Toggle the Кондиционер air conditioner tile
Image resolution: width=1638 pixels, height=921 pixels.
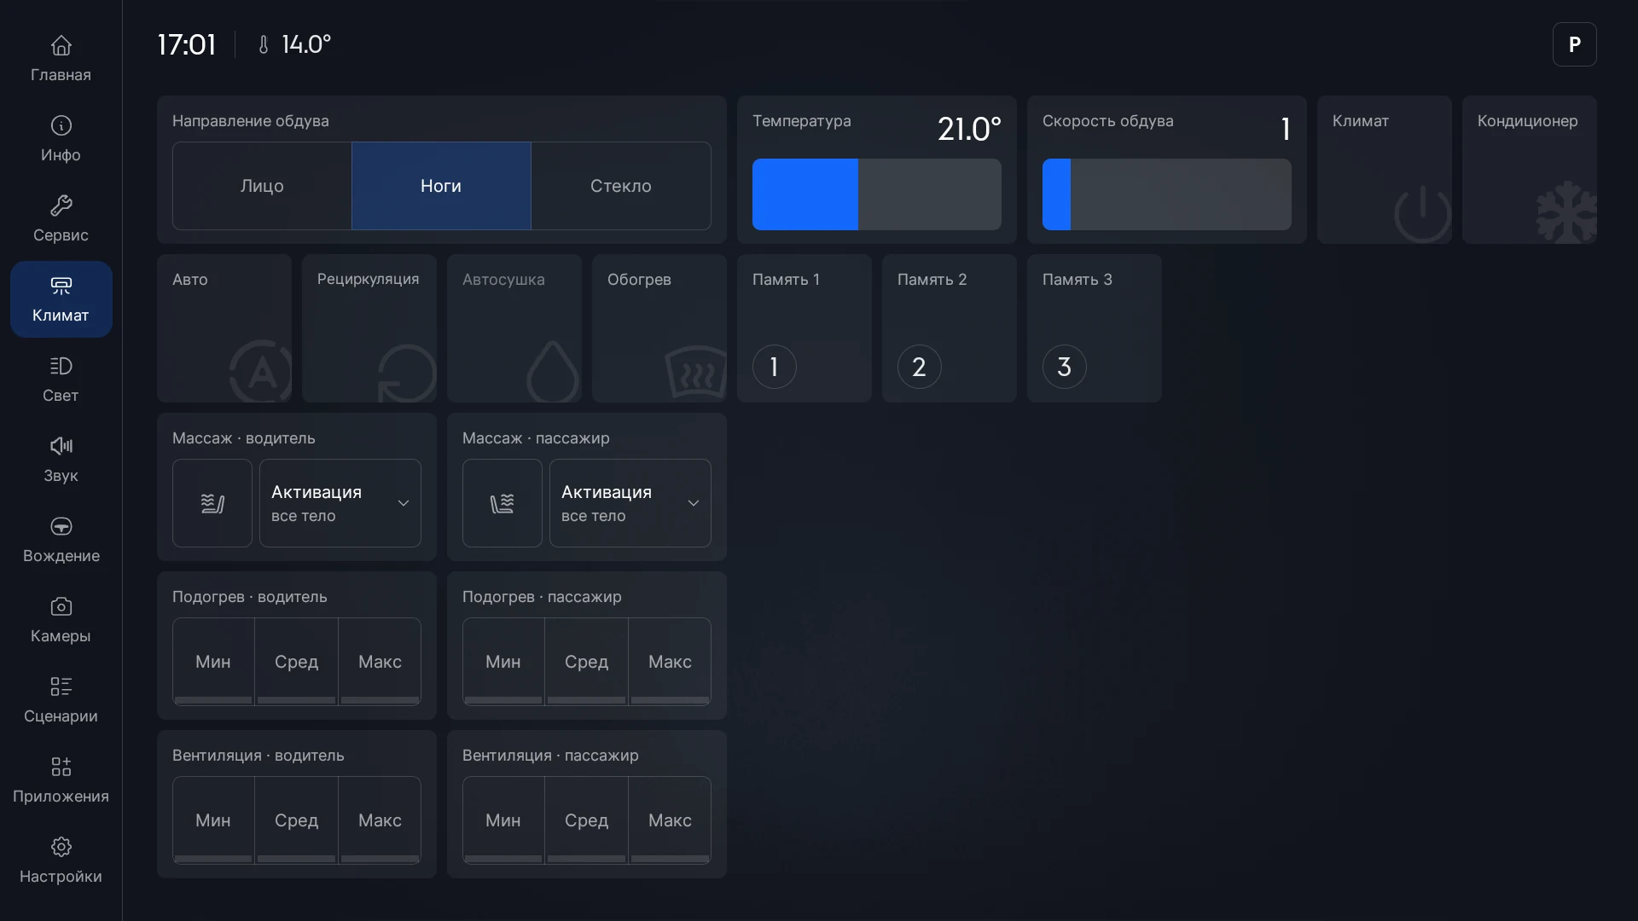tap(1530, 170)
